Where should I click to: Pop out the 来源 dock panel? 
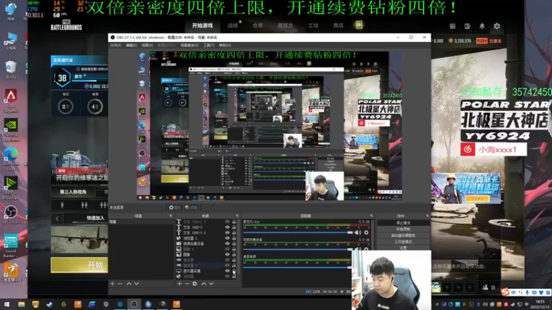(x=237, y=216)
